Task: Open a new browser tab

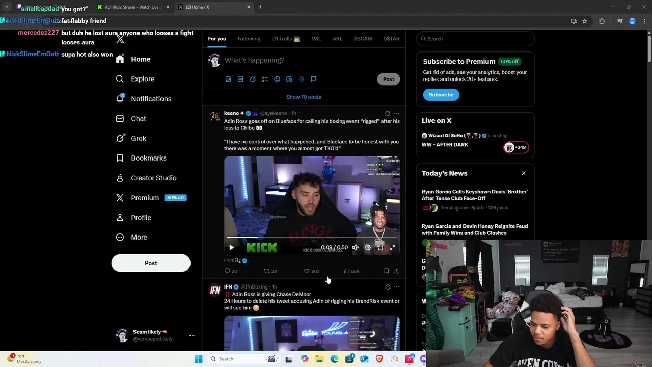Action: (x=261, y=7)
